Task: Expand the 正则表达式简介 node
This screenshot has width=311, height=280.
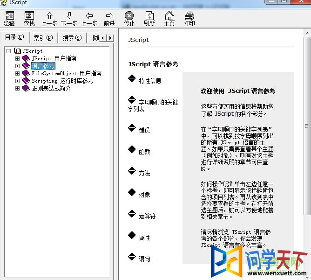Action: 17,88
